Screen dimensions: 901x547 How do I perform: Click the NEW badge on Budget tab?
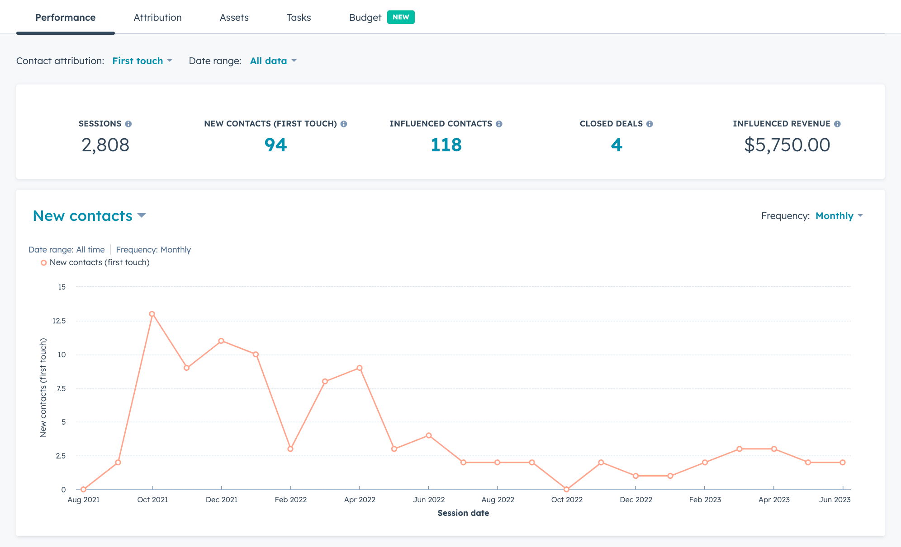click(x=401, y=17)
